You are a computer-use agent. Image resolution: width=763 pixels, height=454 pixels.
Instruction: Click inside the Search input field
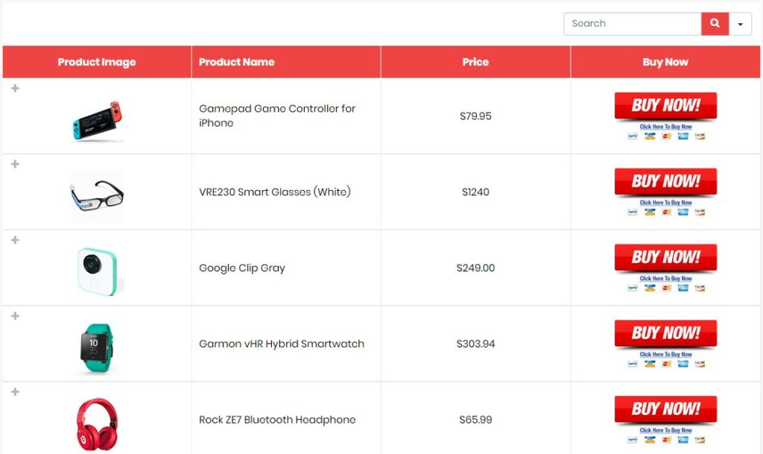pyautogui.click(x=632, y=23)
